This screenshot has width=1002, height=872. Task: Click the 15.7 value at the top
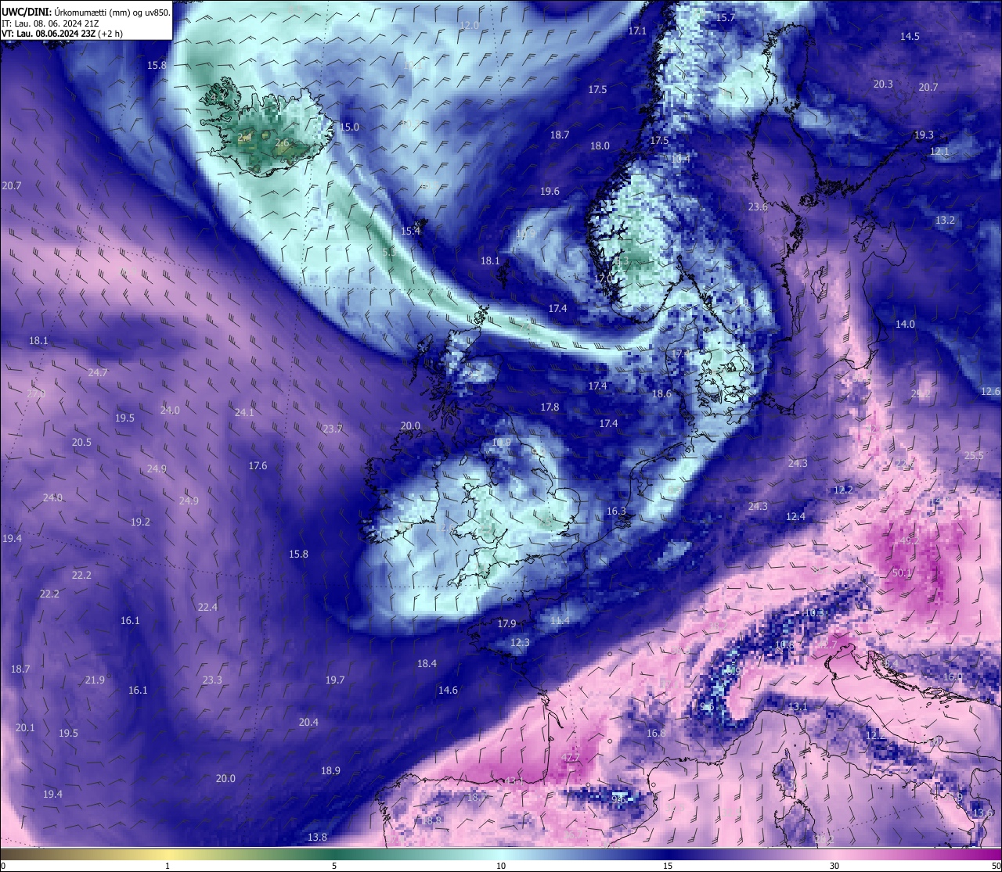tap(725, 17)
